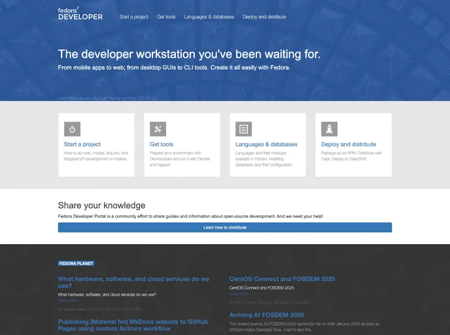Click the headline The developer workstation you've been waiting for
The height and width of the screenshot is (335, 450).
189,54
